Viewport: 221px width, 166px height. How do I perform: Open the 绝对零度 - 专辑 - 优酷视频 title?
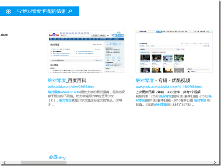[163, 80]
